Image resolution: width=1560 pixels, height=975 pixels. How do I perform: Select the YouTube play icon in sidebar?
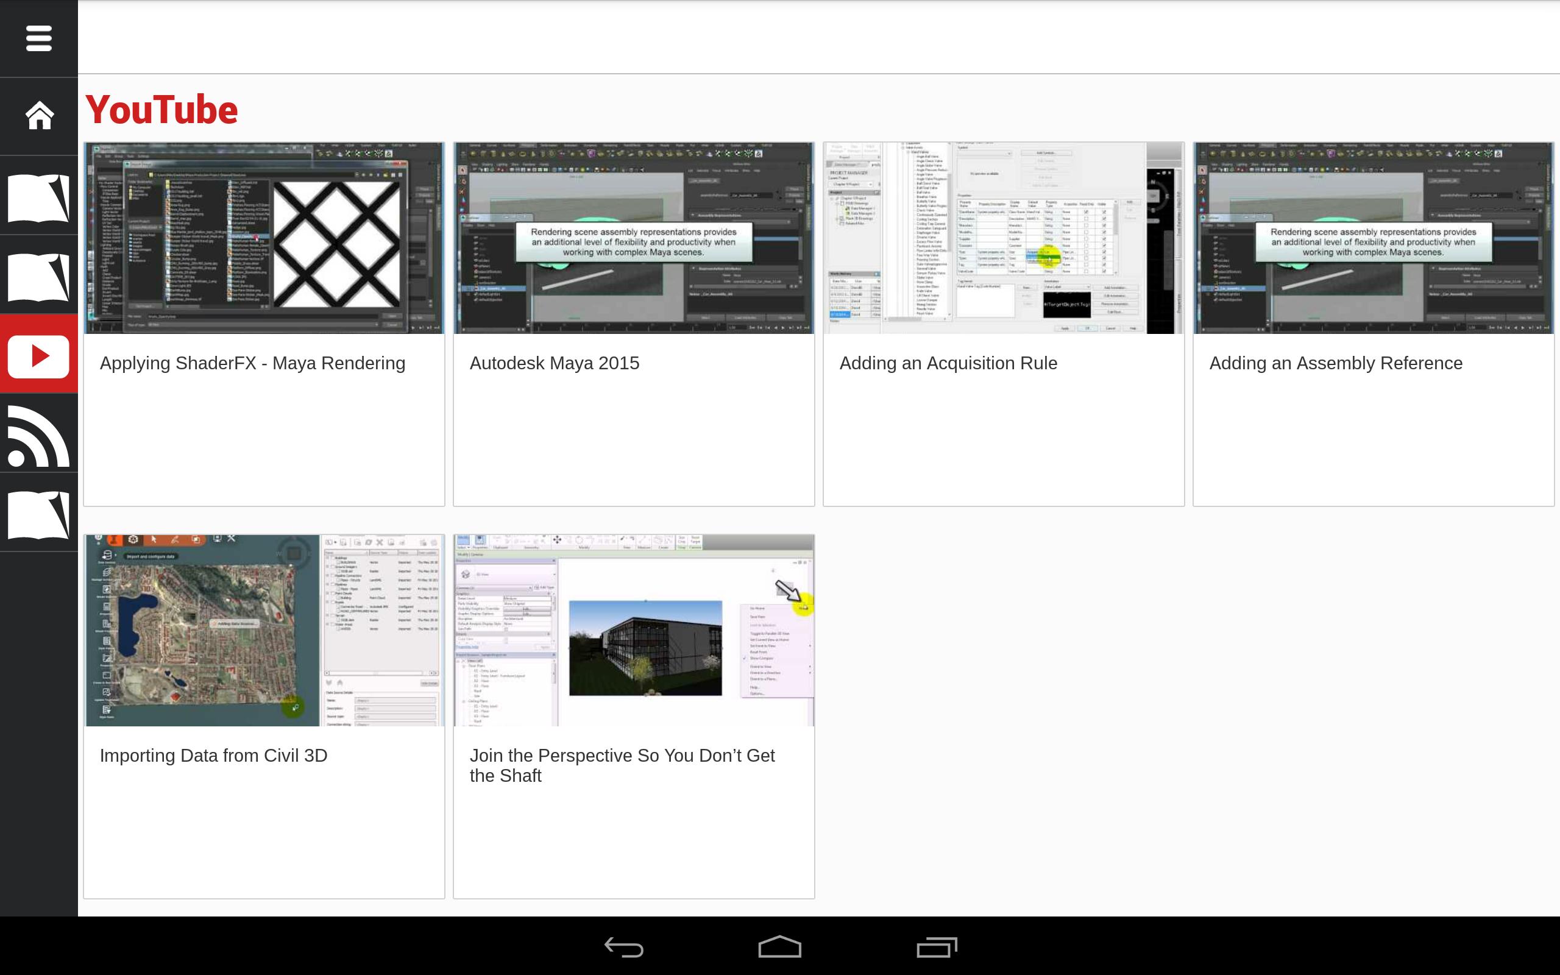coord(38,356)
